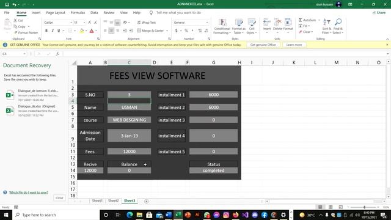Open font color dropdown arrow
Viewport: 391px width, 220px height.
coord(96,31)
